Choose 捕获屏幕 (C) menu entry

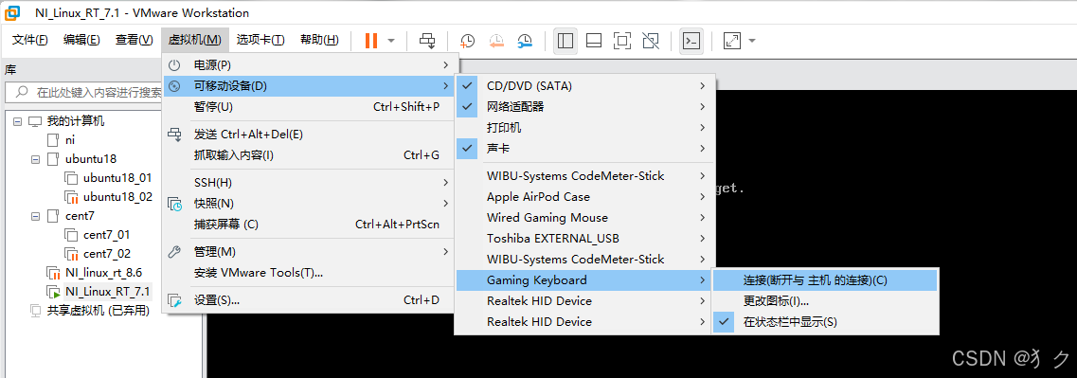point(309,225)
